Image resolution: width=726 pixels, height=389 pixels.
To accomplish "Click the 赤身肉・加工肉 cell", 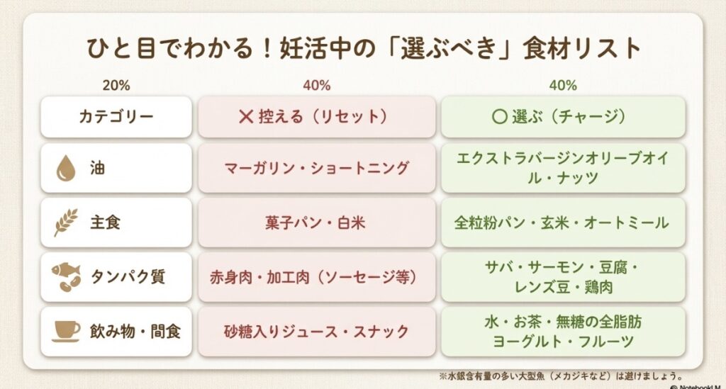I will click(x=316, y=277).
